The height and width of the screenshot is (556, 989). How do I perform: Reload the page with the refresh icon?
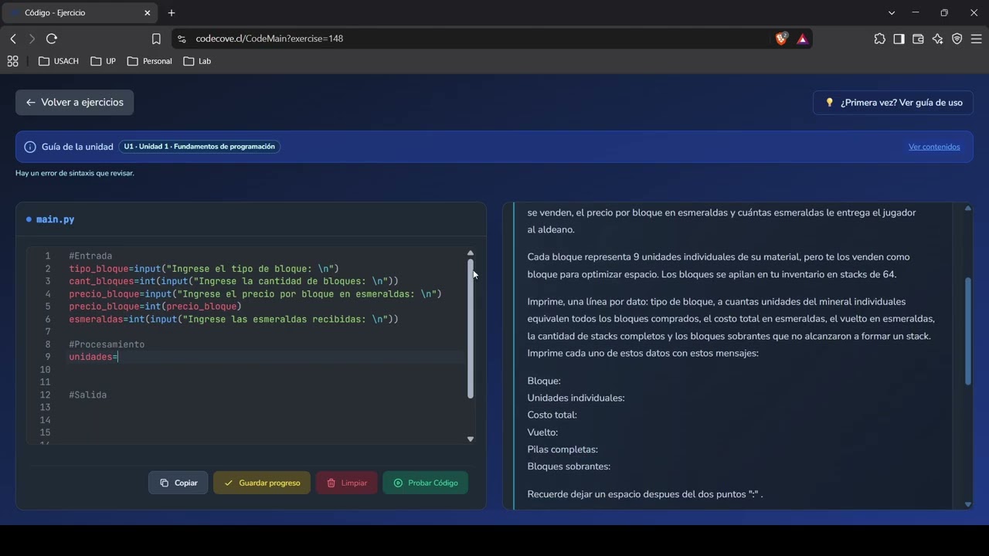52,39
